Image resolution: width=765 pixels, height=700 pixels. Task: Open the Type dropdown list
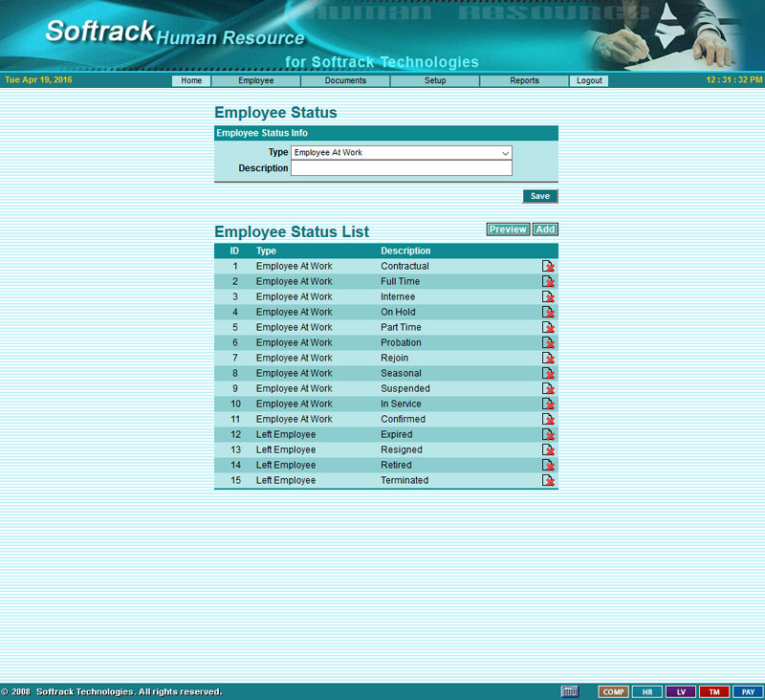pyautogui.click(x=402, y=153)
